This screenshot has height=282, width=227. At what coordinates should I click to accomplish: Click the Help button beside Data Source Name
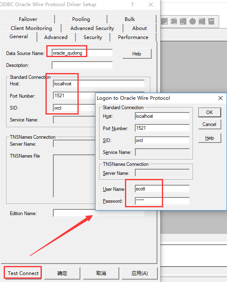pos(137,54)
